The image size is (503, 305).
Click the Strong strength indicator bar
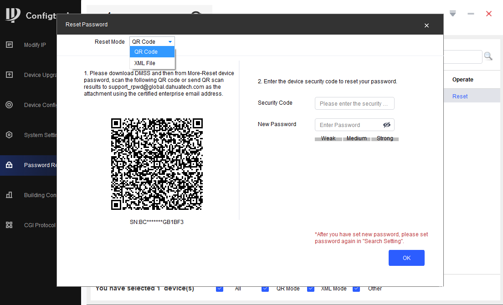click(385, 138)
